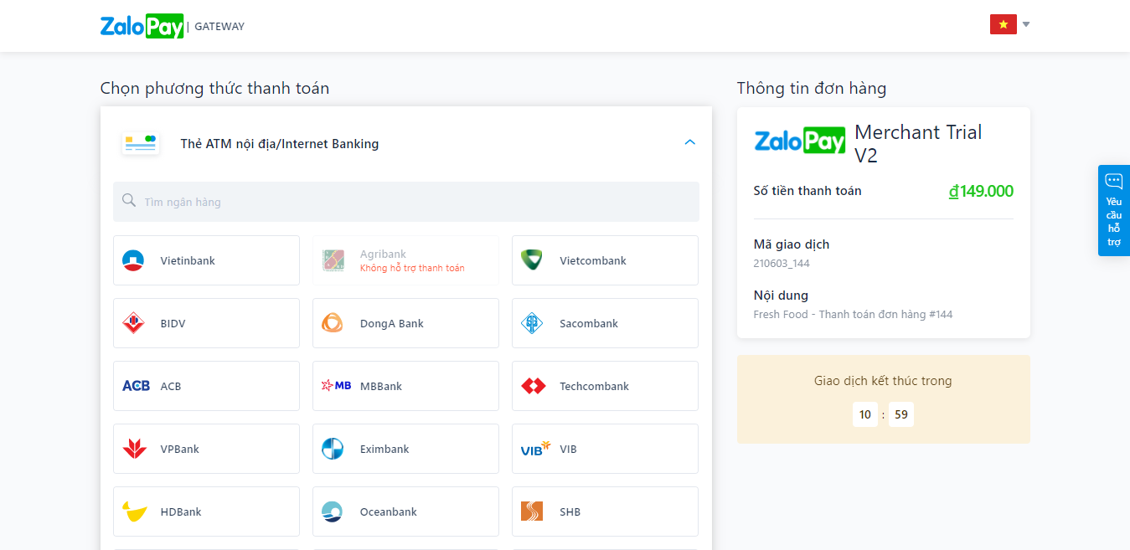This screenshot has width=1130, height=550.
Task: Click the Vietcombank logo icon
Action: click(532, 260)
